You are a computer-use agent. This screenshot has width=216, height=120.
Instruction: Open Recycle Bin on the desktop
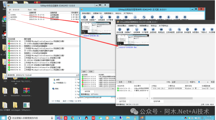point(5,5)
